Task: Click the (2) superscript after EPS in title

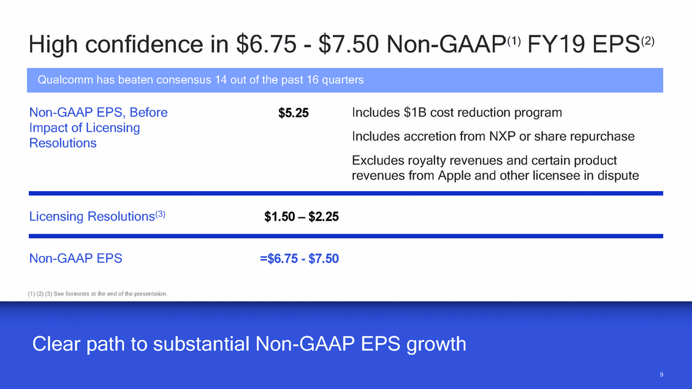Action: (x=647, y=41)
